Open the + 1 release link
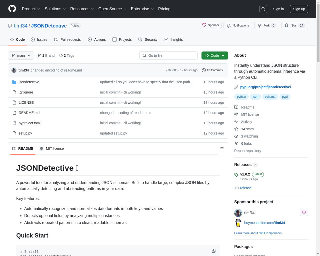The height and width of the screenshot is (256, 320). 243,188
